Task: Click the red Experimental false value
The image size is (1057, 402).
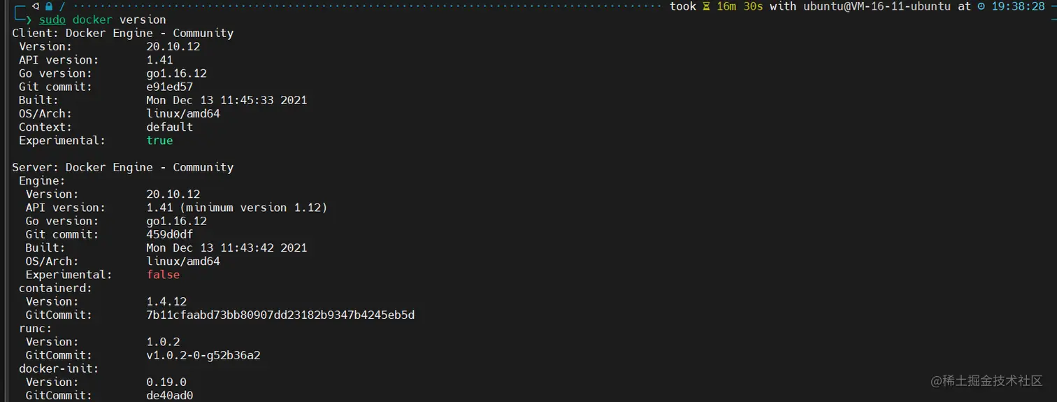Action: [163, 275]
